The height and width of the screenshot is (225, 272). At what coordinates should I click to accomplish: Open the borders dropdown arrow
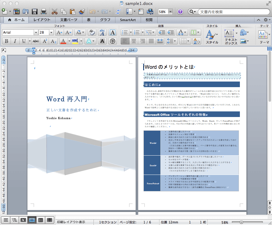188,41
